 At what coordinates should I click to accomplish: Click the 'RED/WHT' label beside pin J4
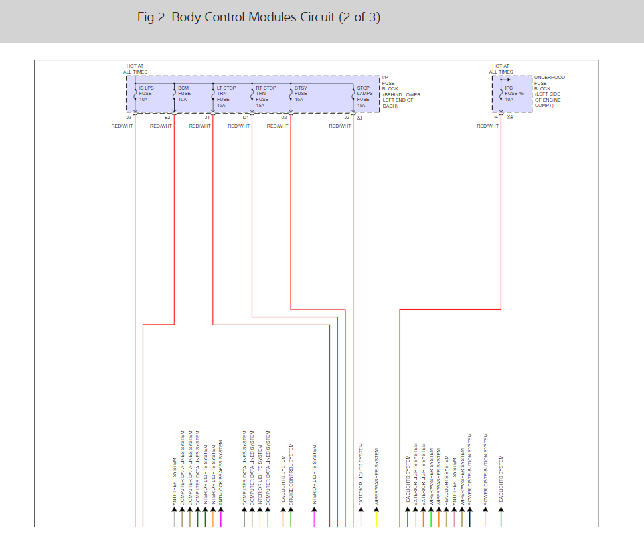pyautogui.click(x=487, y=126)
